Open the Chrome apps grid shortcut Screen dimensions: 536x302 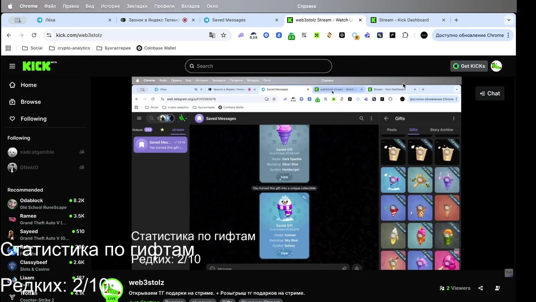pos(8,48)
